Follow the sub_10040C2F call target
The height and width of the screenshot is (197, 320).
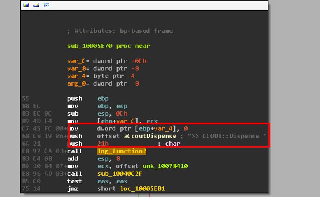120,174
